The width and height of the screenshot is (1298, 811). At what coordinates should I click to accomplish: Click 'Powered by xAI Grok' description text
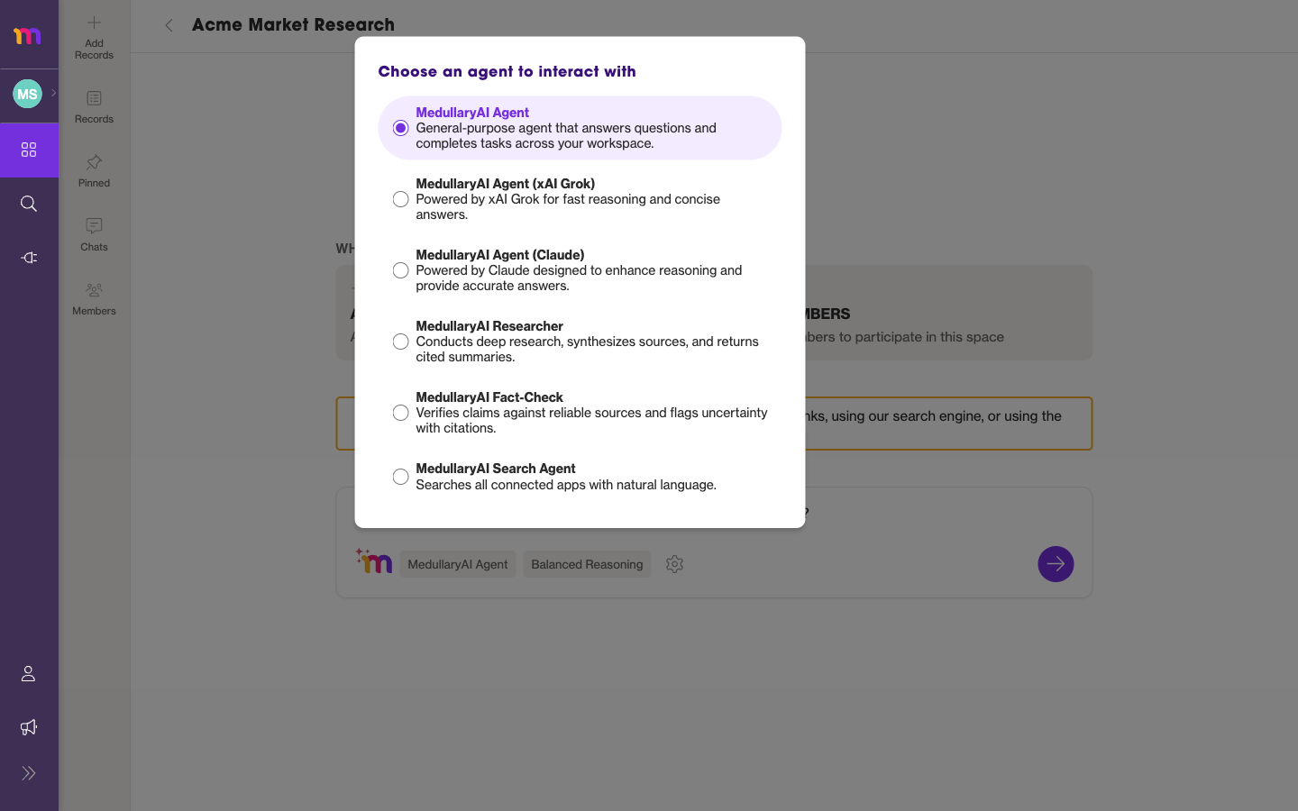pyautogui.click(x=568, y=206)
